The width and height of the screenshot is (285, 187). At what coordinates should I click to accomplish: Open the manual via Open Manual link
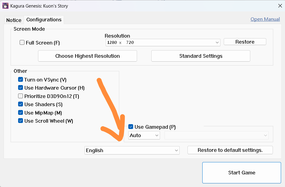265,19
